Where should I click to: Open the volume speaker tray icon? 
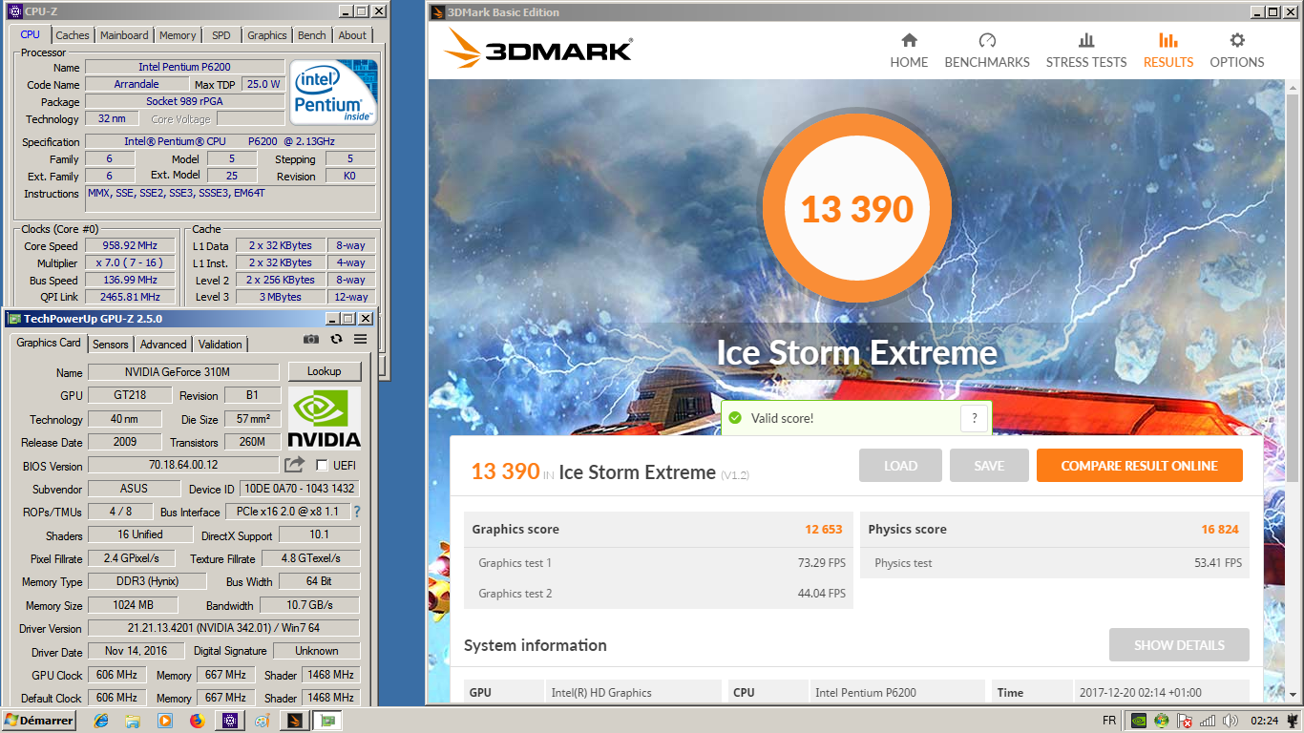coord(1230,721)
